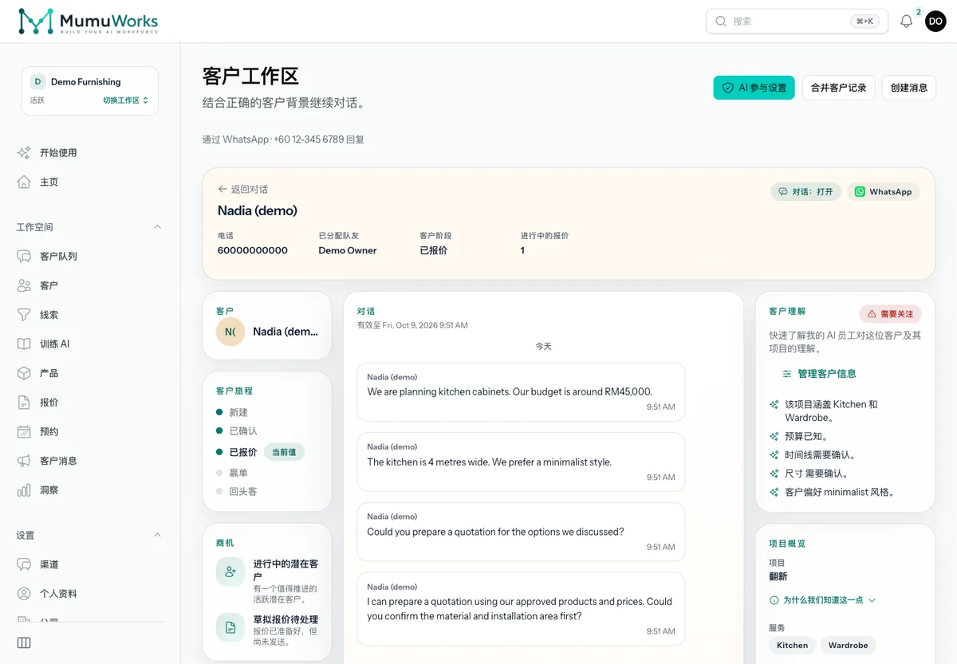Click the Nadia (demo) customer heading
957x664 pixels.
tap(258, 210)
